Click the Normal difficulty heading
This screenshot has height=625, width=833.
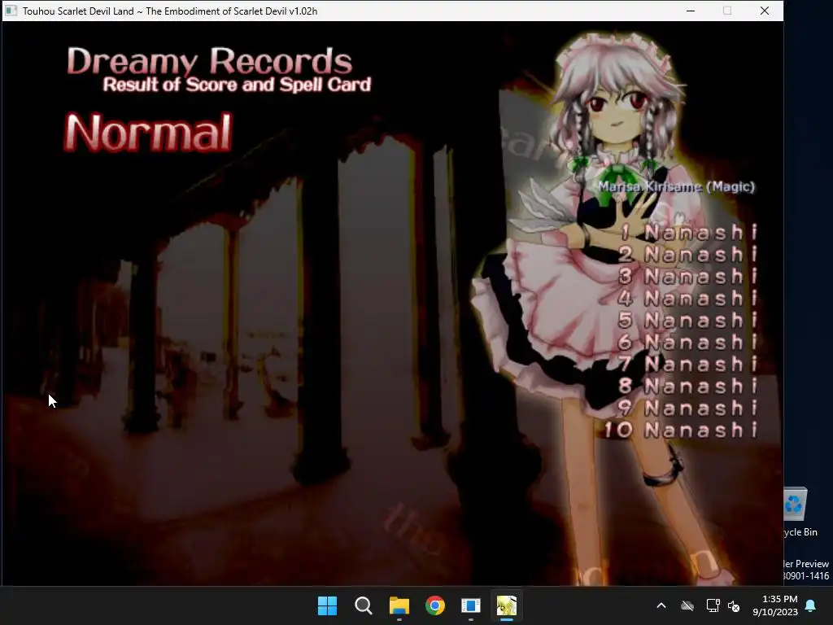tap(148, 132)
